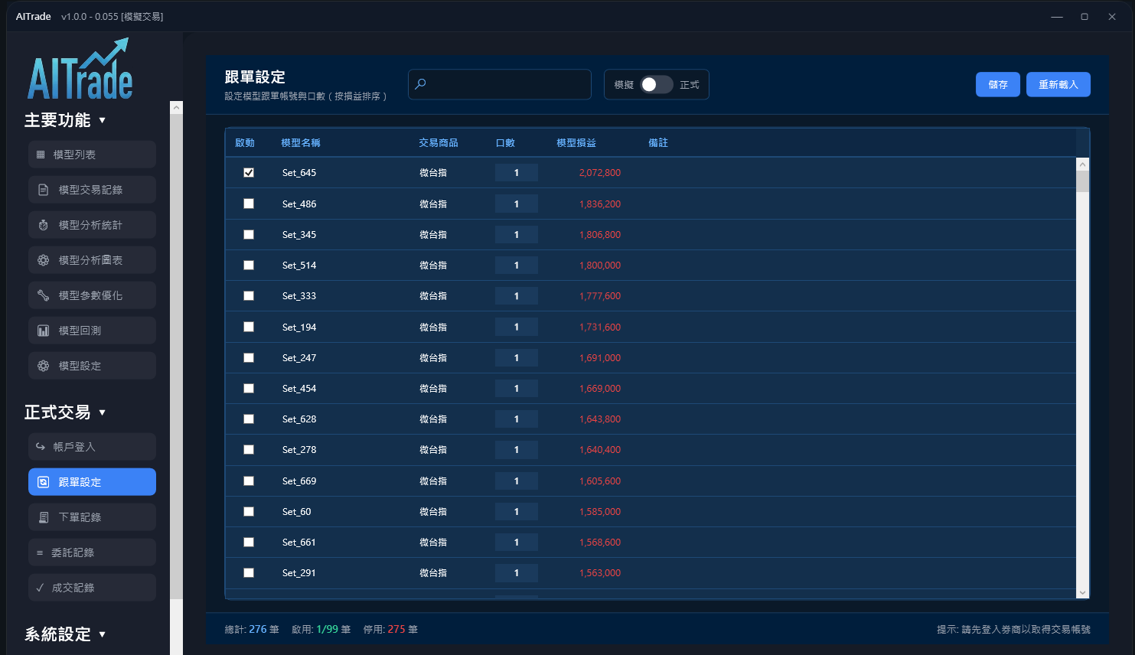Image resolution: width=1135 pixels, height=655 pixels.
Task: Click the 模型分析統計 stopwatch icon
Action: [x=44, y=225]
